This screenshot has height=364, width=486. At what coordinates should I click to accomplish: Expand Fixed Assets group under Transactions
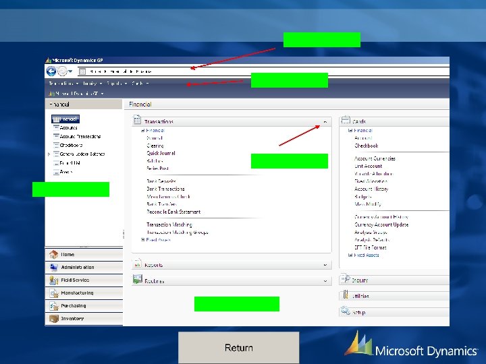click(143, 240)
